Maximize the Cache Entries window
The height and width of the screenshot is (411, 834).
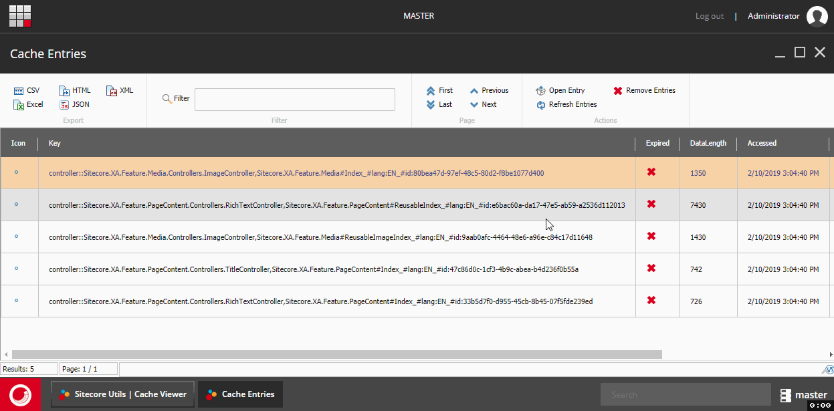[800, 53]
